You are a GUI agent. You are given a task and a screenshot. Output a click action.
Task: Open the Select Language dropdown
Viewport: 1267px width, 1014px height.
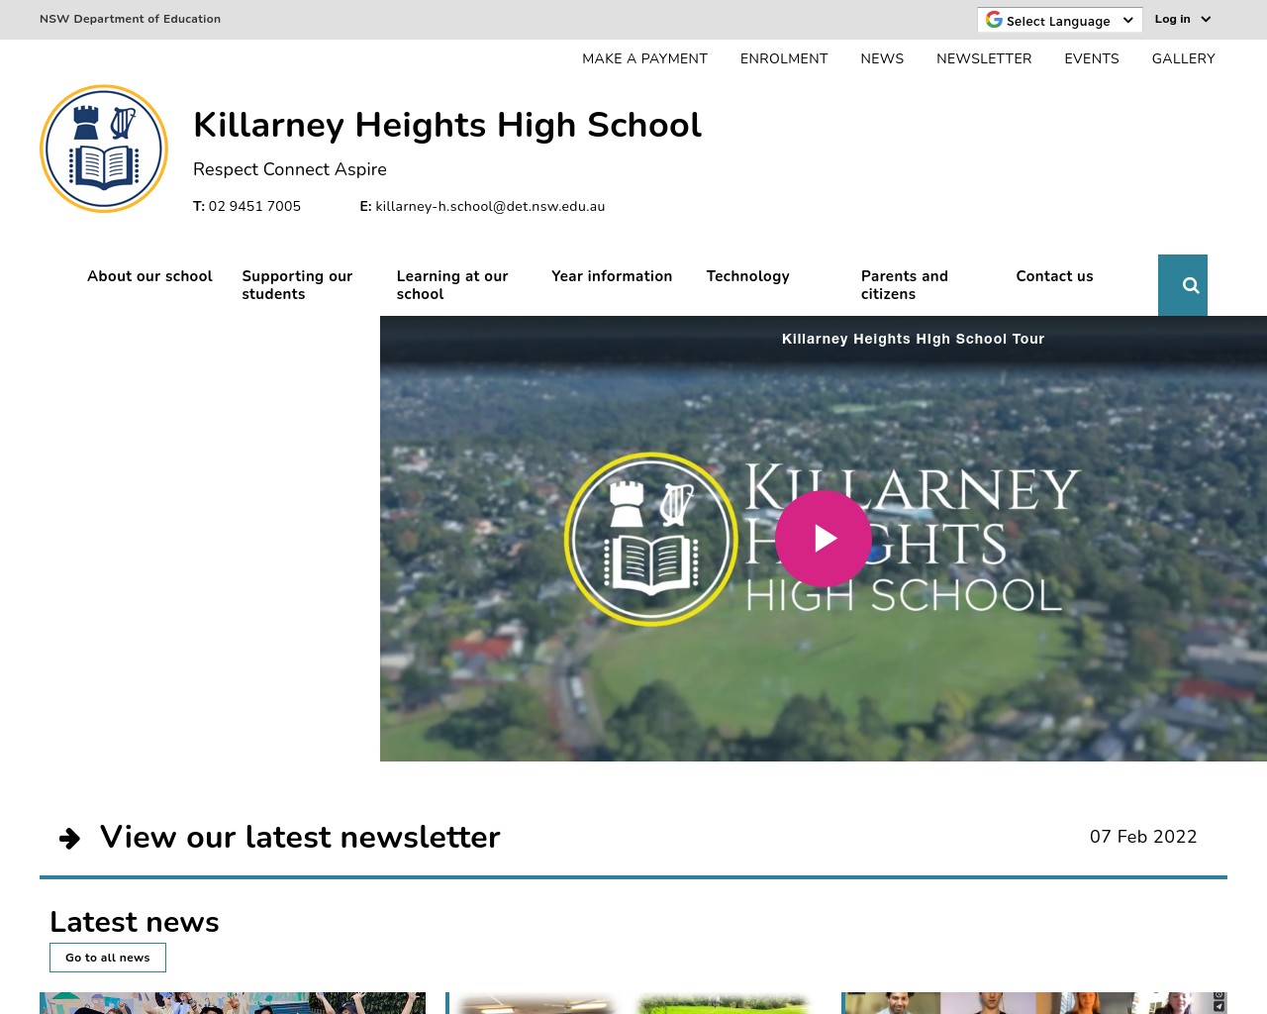point(1060,20)
